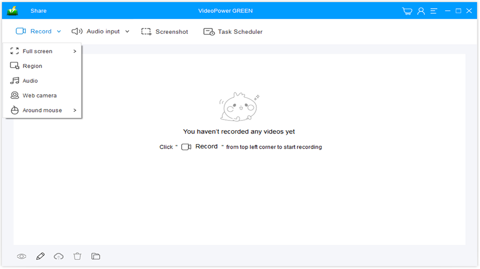This screenshot has width=480, height=269.
Task: Close the VideoPower GREEN window
Action: [x=469, y=11]
